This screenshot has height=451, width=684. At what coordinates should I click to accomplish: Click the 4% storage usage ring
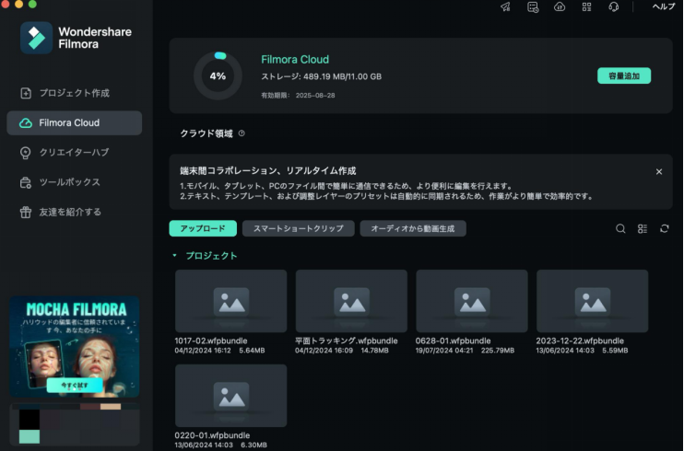pos(218,75)
